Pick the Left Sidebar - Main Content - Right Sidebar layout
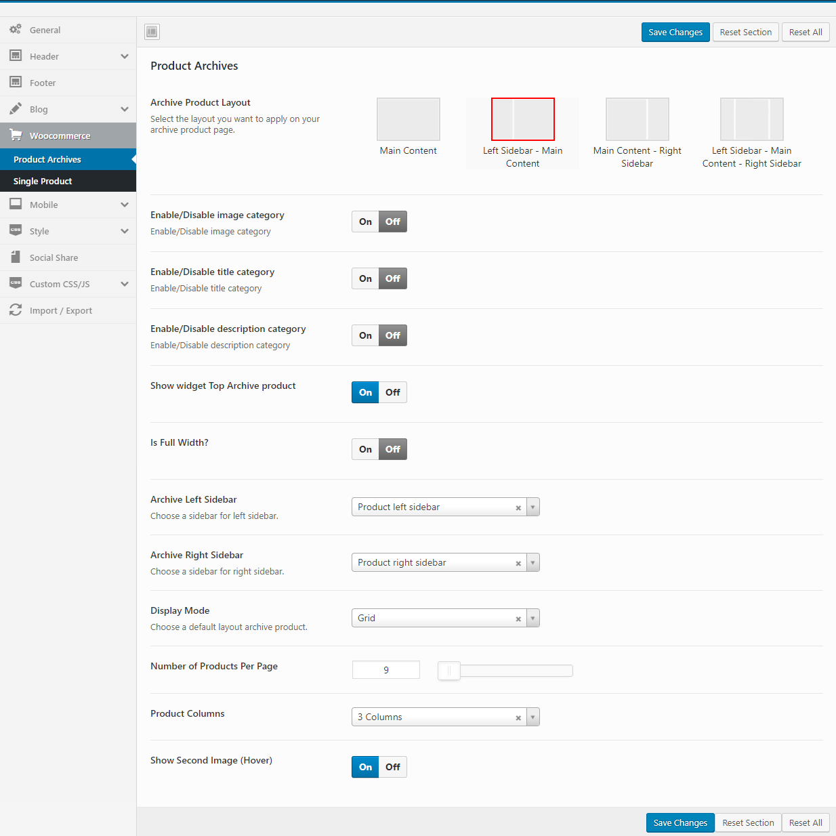The image size is (836, 836). (x=751, y=119)
